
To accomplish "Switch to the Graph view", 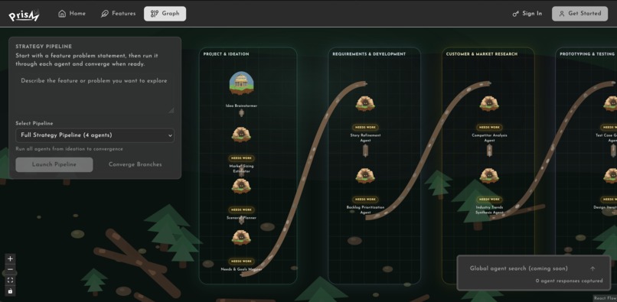I will (x=165, y=13).
